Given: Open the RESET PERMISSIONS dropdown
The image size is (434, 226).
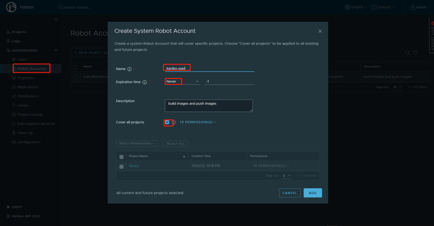Looking at the screenshot, I should [137, 144].
